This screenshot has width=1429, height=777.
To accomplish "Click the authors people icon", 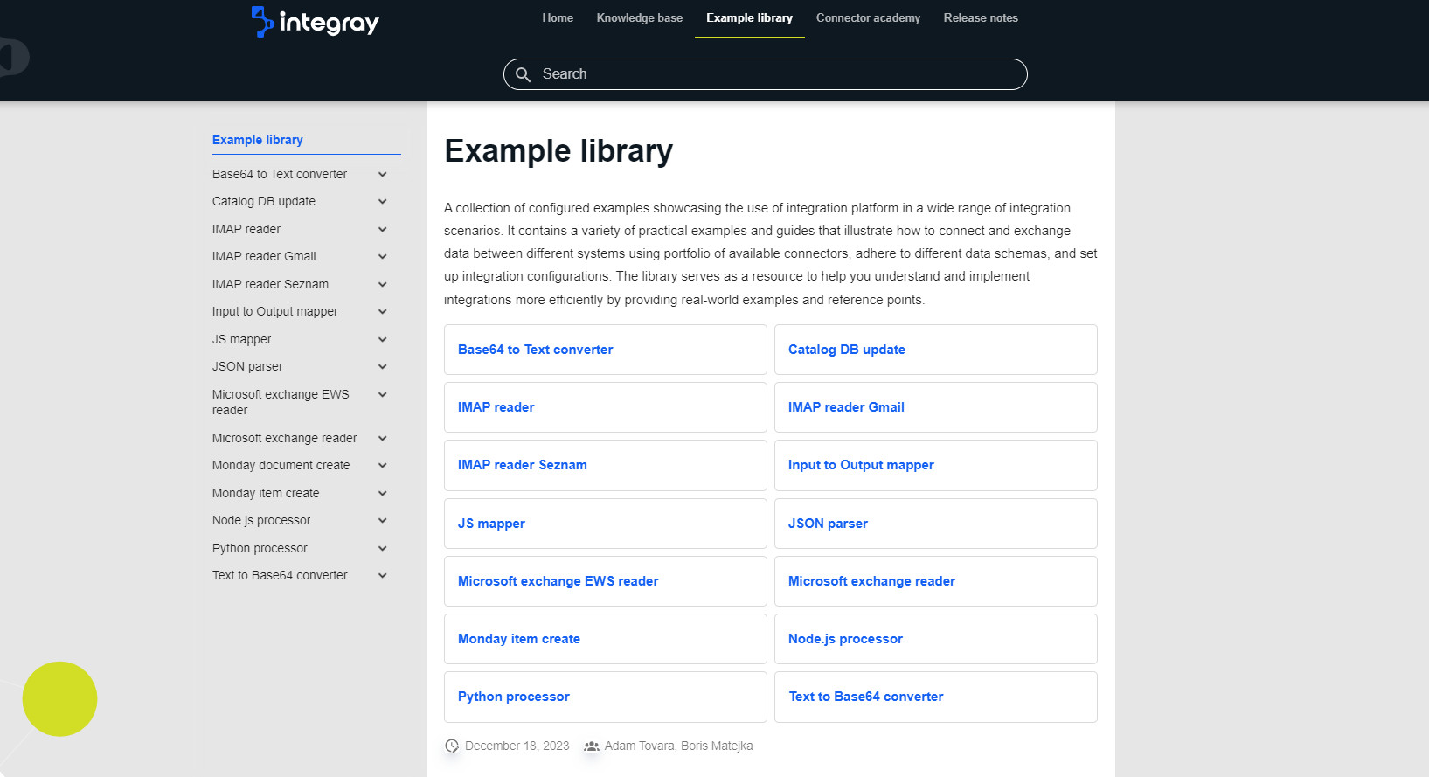I will [592, 746].
